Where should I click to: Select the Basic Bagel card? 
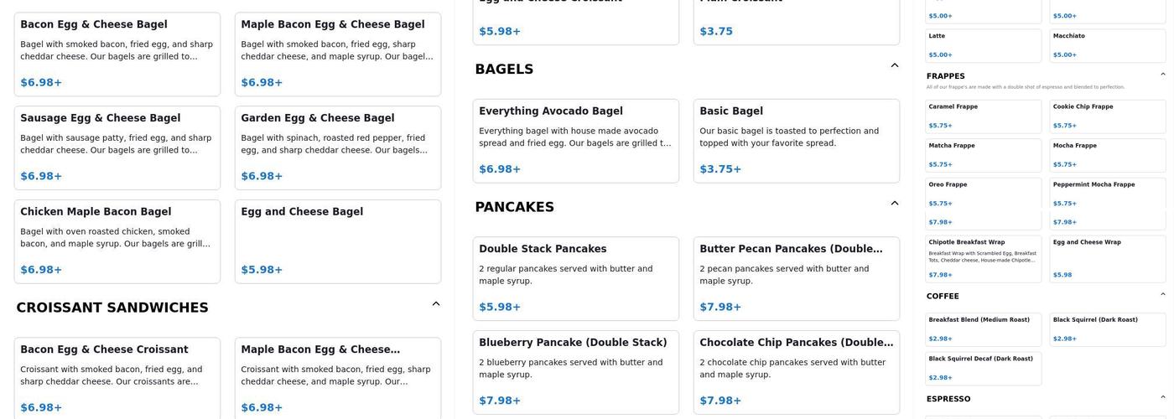(797, 141)
